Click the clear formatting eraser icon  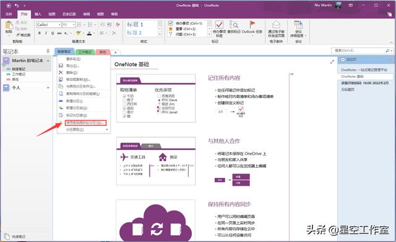118,25
